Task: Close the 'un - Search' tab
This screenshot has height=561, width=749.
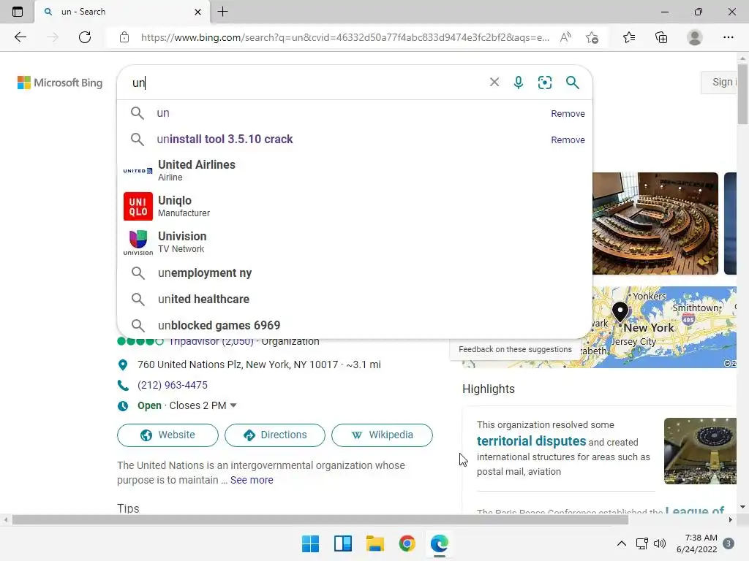Action: [197, 12]
